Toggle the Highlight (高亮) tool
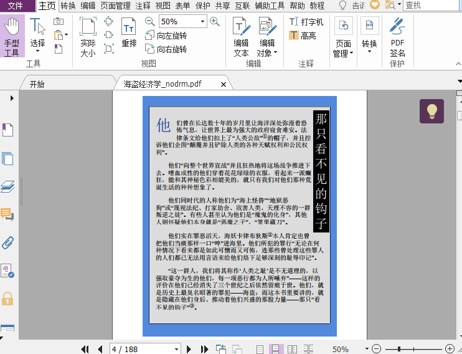 pyautogui.click(x=303, y=36)
